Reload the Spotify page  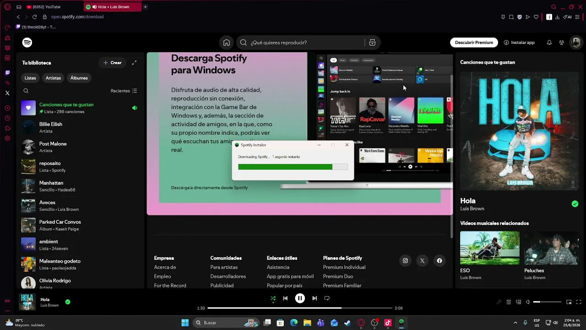[x=34, y=17]
